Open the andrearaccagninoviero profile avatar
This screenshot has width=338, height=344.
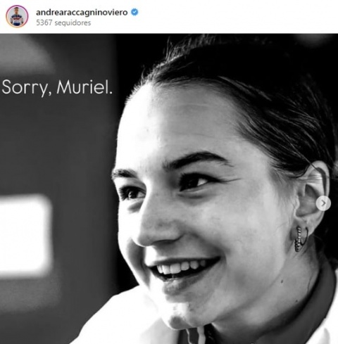click(x=17, y=16)
